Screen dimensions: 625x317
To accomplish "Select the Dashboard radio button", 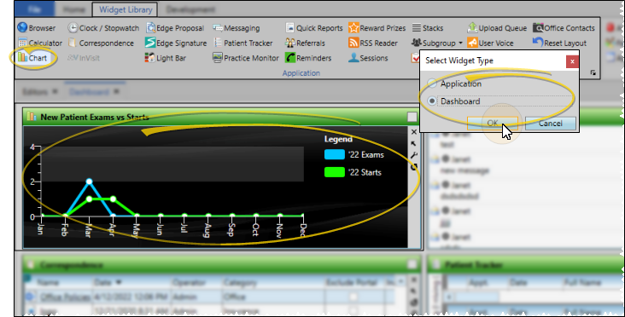I will (432, 101).
